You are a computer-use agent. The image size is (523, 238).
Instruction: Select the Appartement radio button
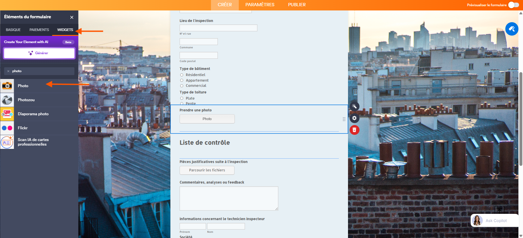182,80
